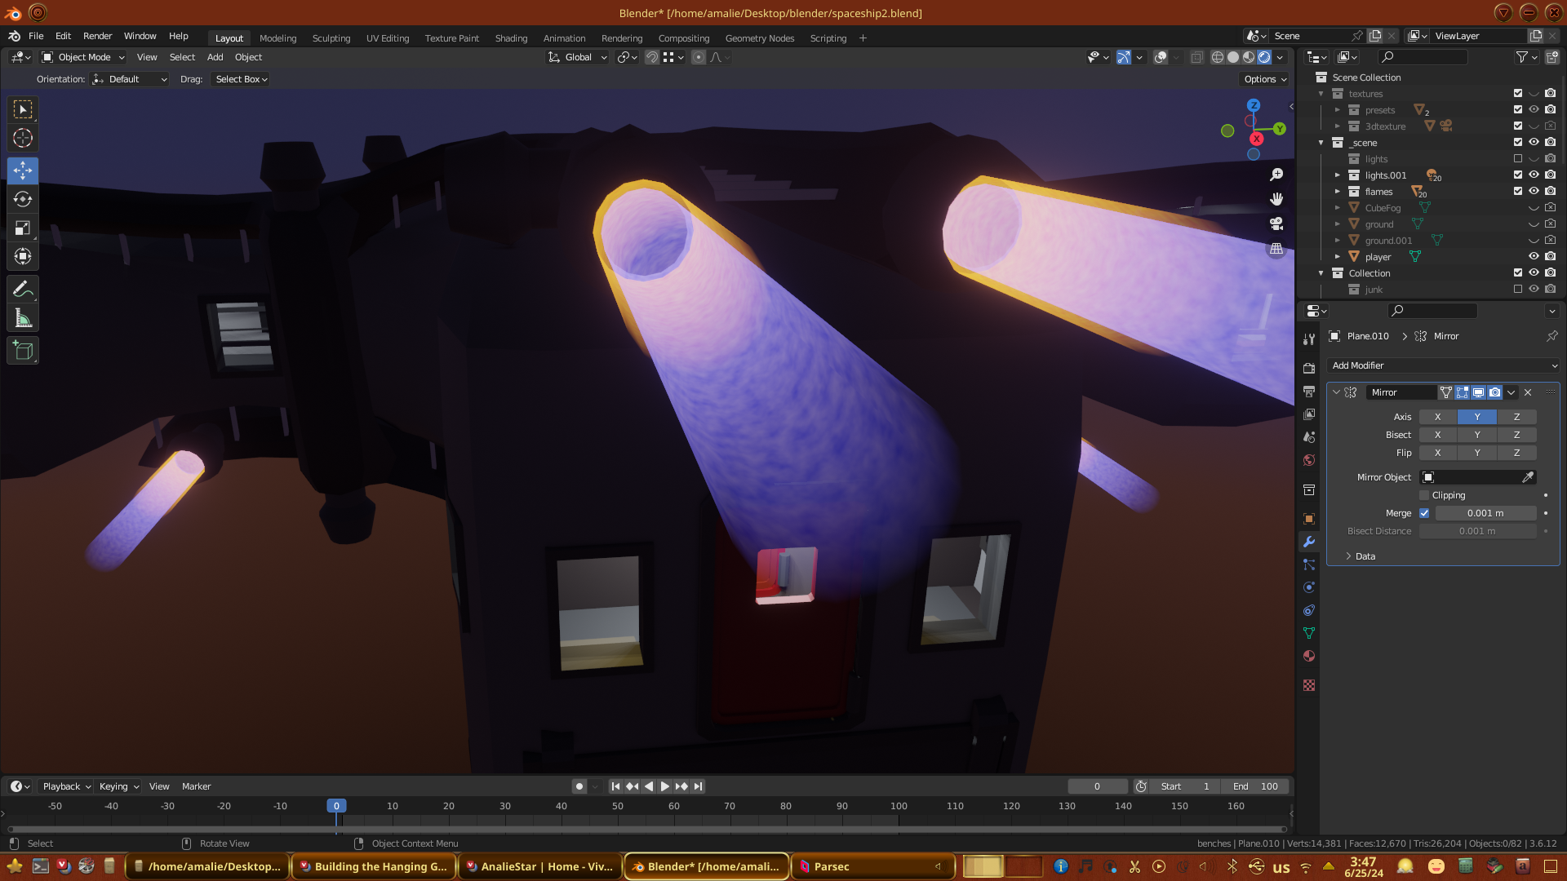
Task: Open the Render properties tab
Action: tap(1309, 368)
